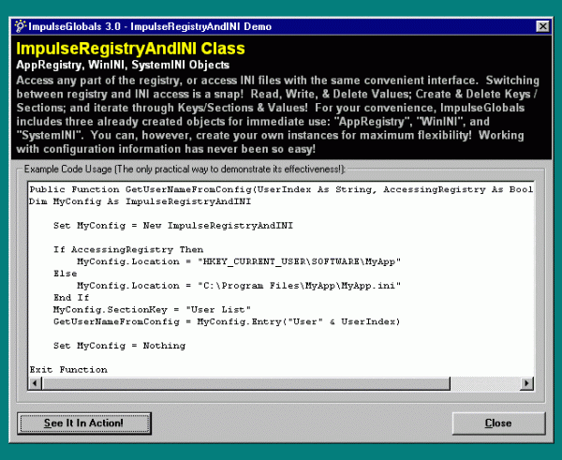
Task: Click the ImpulseGlobals 3.0 title bar text
Action: [150, 26]
